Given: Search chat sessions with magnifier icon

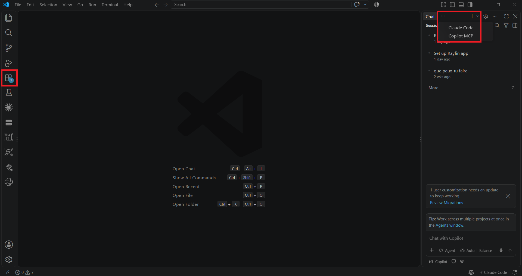Looking at the screenshot, I should coord(497,25).
